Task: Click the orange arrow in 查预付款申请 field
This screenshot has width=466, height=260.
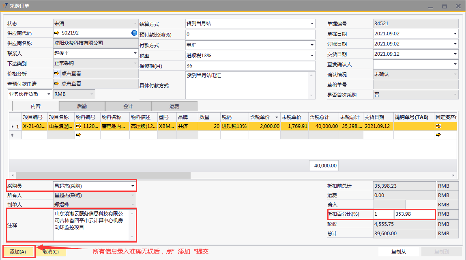Action: point(57,84)
